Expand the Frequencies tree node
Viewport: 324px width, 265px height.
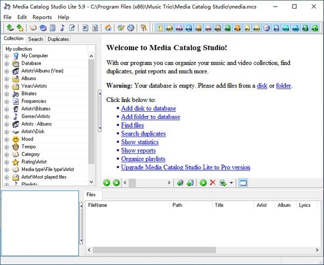(6, 101)
